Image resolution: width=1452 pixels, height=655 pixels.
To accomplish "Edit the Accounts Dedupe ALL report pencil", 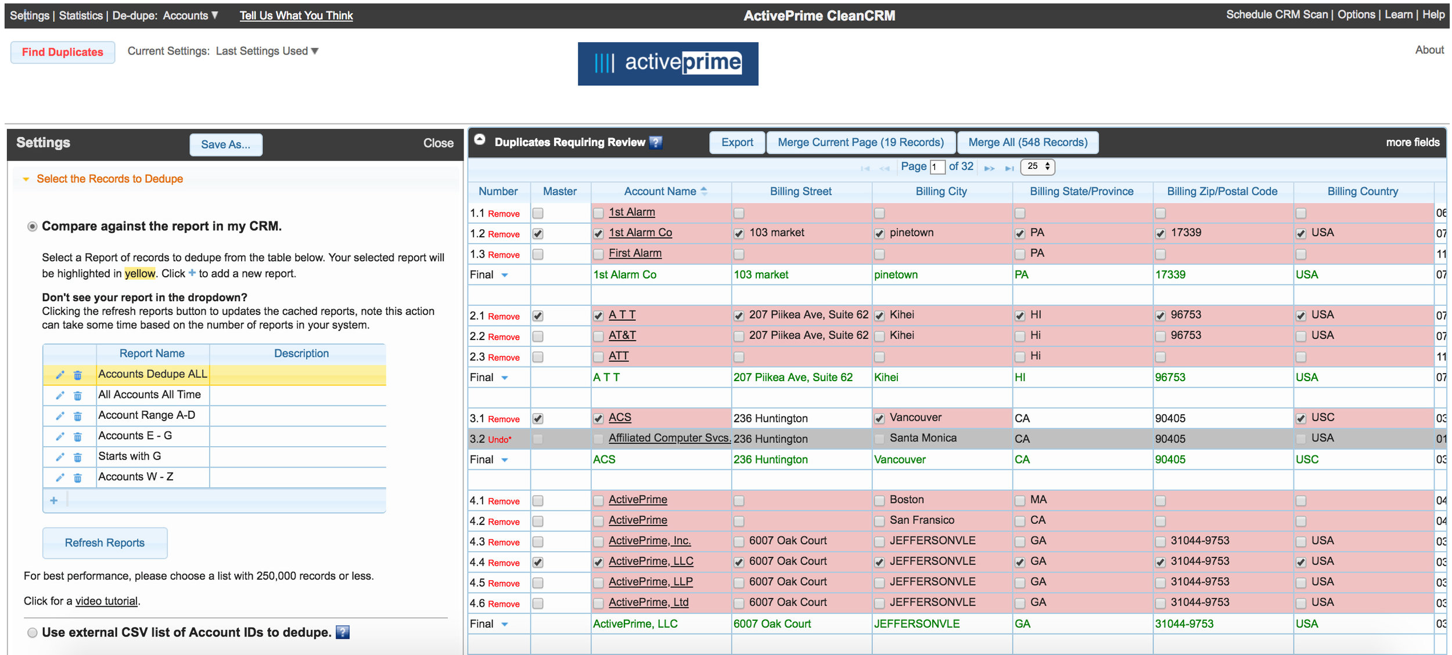I will pos(60,375).
